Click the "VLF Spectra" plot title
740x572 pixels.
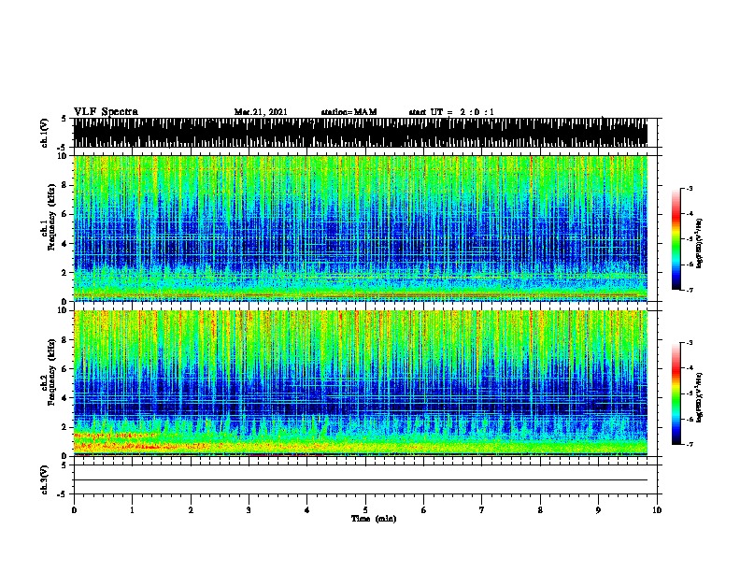(106, 112)
